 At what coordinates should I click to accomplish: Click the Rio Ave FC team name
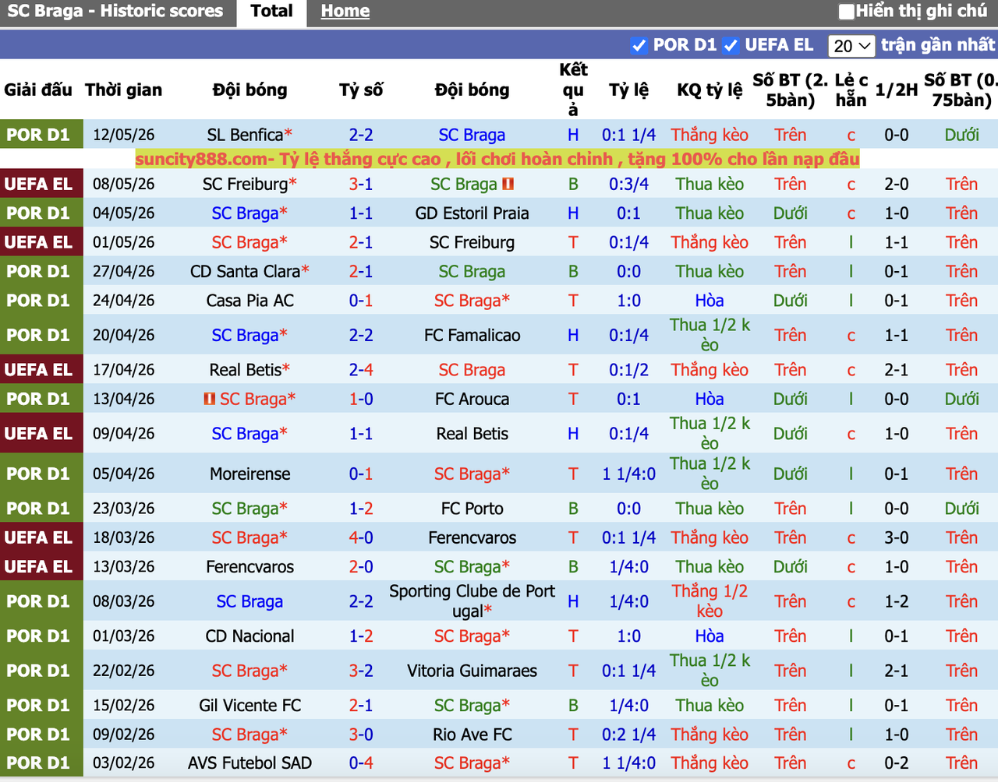click(472, 734)
